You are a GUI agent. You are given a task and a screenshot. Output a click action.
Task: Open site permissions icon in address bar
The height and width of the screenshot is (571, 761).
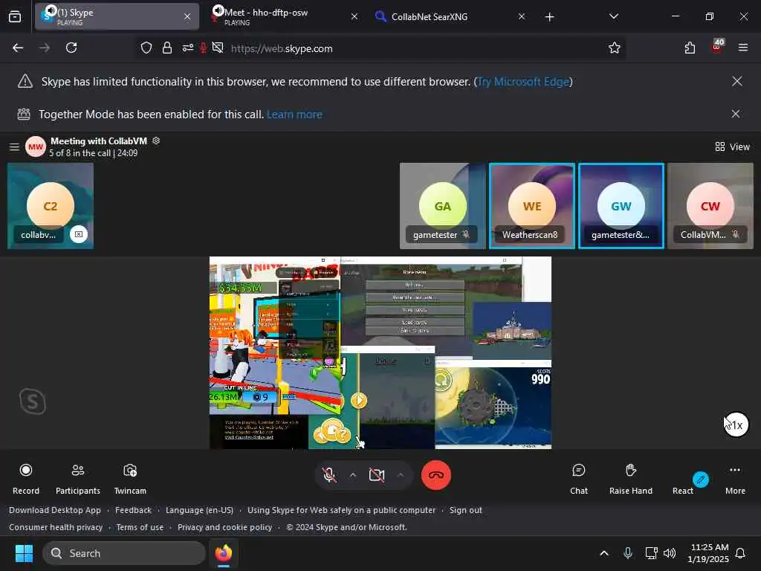click(x=188, y=48)
